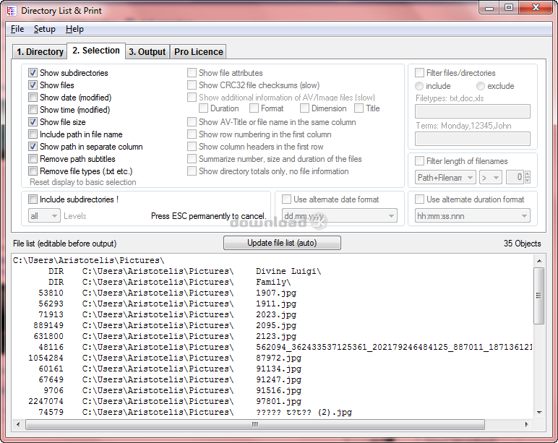Uncheck Show file size
This screenshot has height=443, width=558.
pos(33,122)
